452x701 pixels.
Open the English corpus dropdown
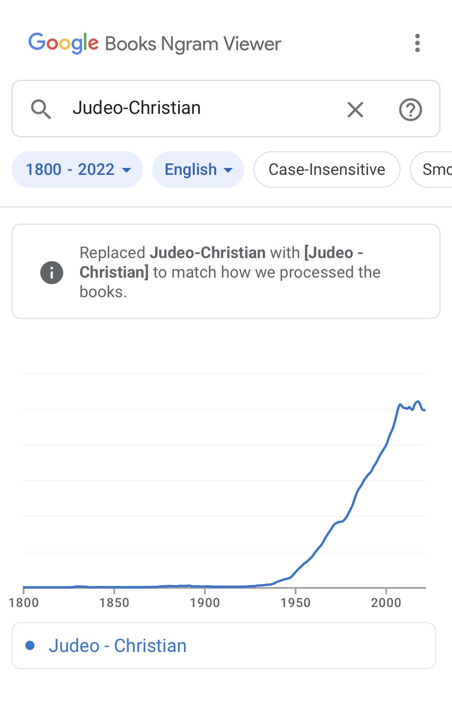[198, 169]
